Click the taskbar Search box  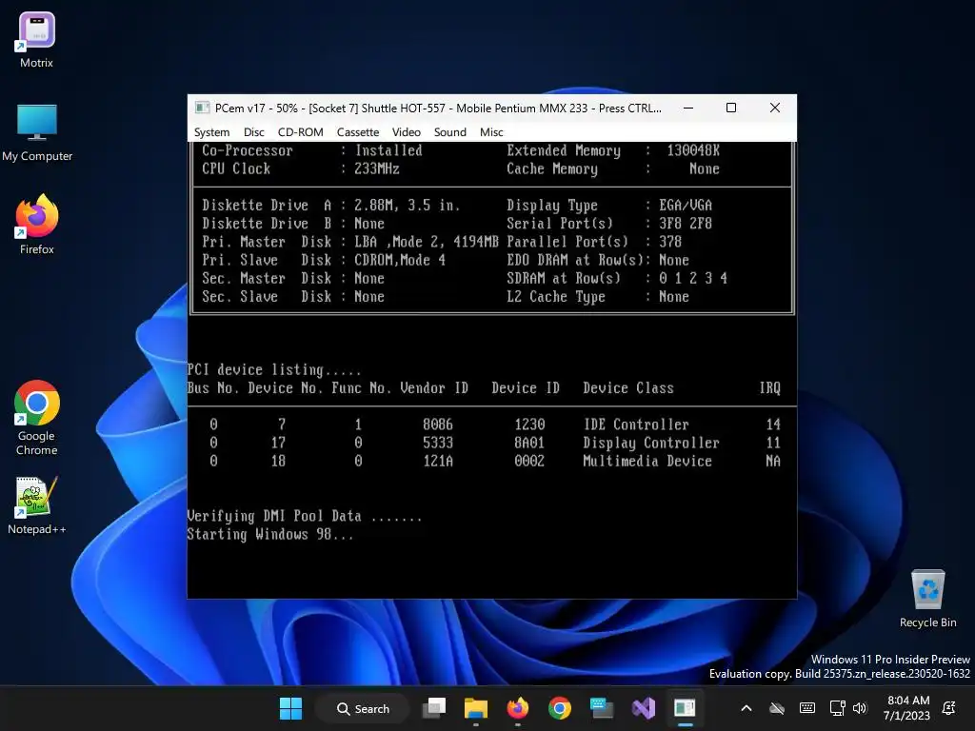click(x=363, y=708)
